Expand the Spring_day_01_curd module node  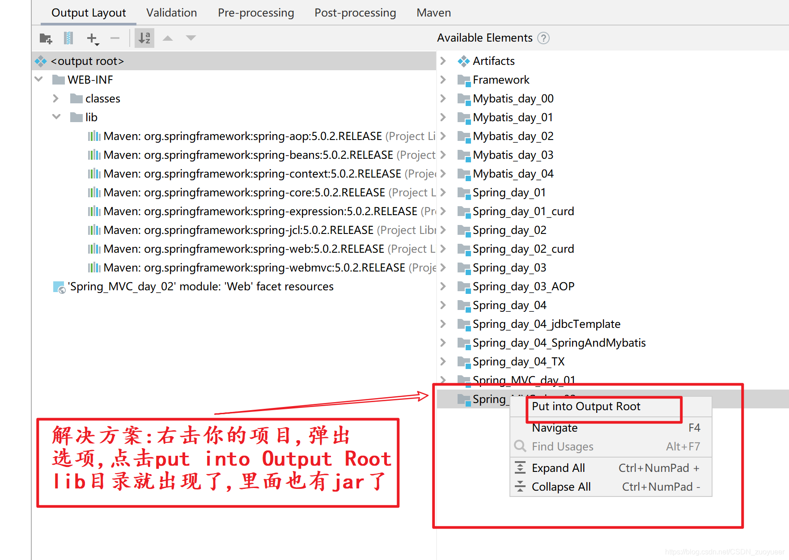click(x=443, y=211)
